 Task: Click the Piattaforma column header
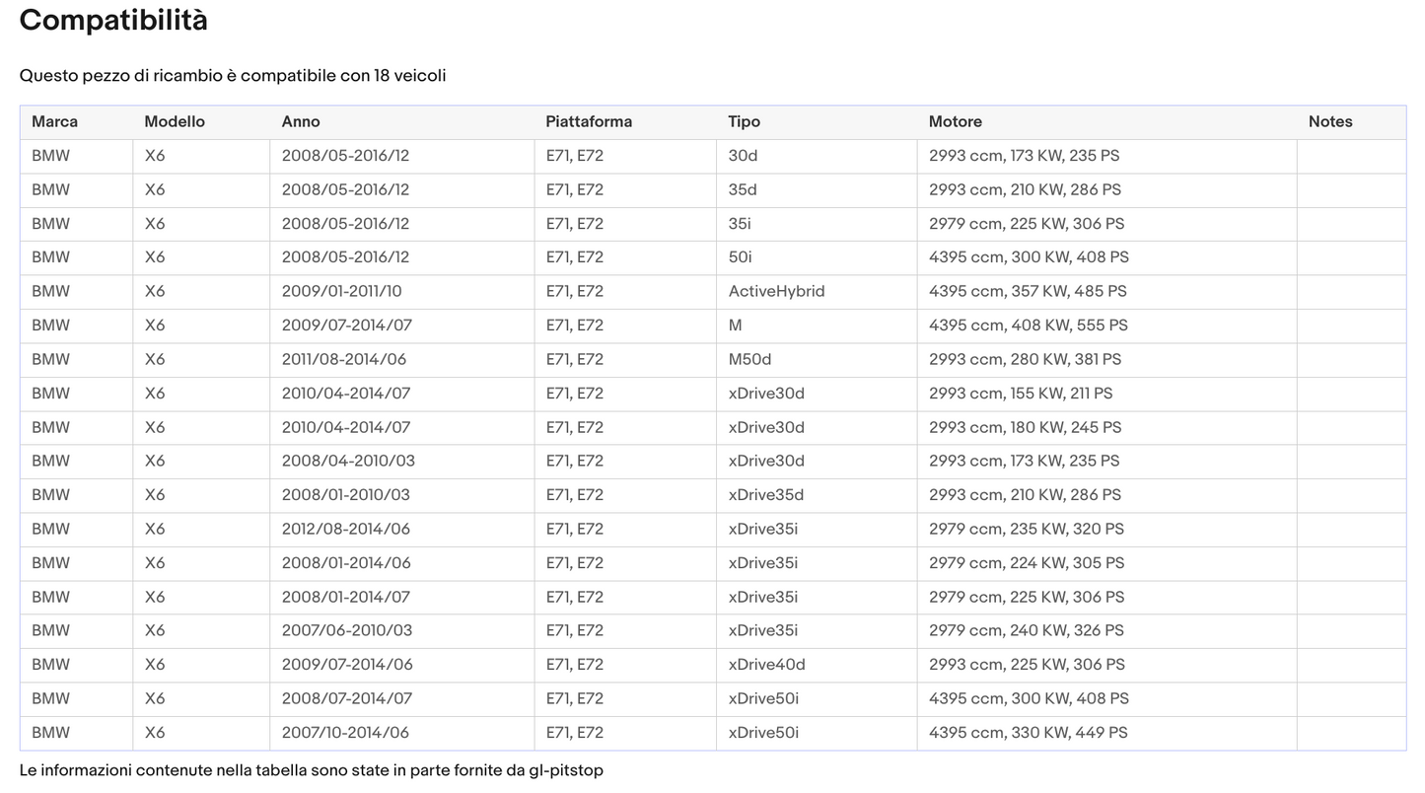click(589, 122)
